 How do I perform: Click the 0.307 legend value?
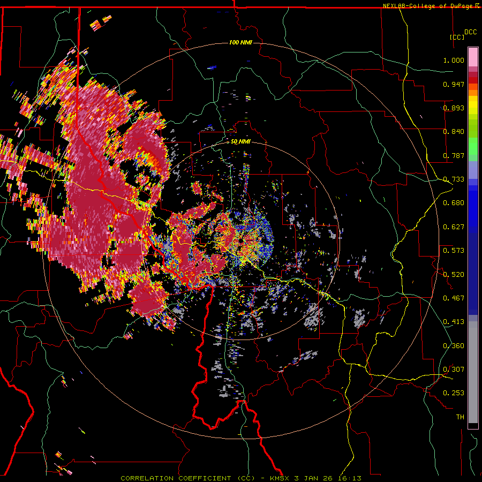454,370
